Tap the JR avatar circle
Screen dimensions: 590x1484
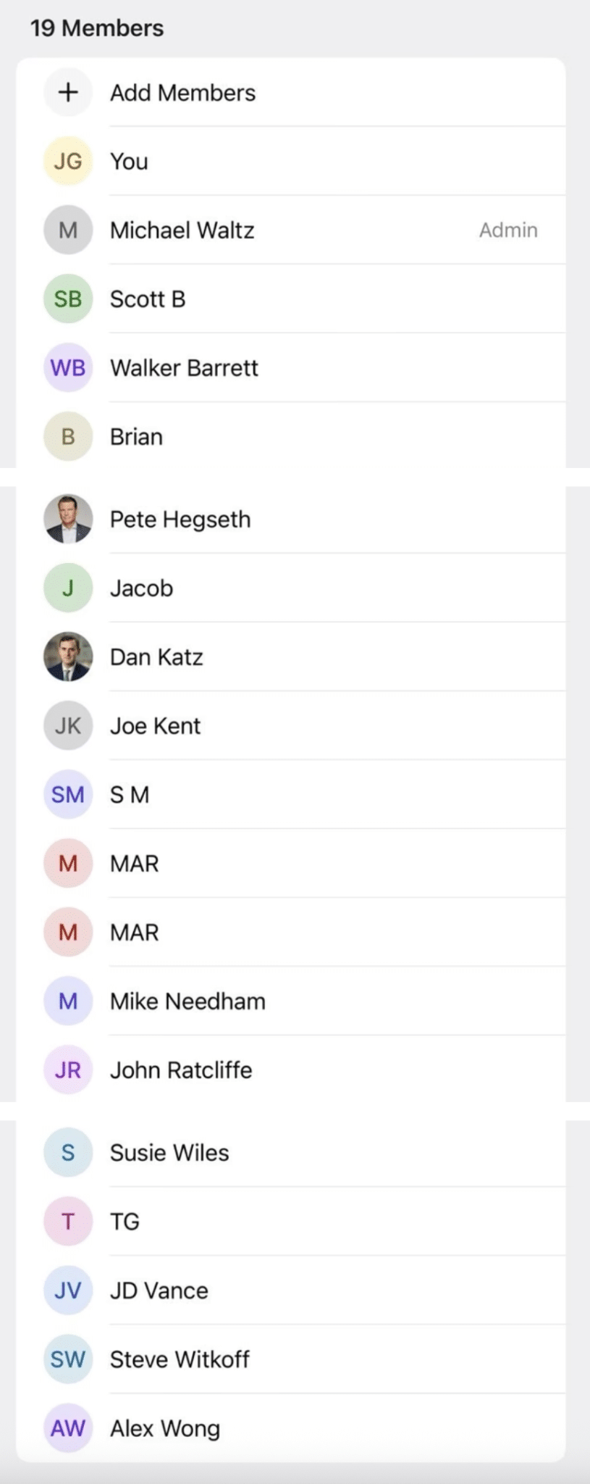[68, 1070]
